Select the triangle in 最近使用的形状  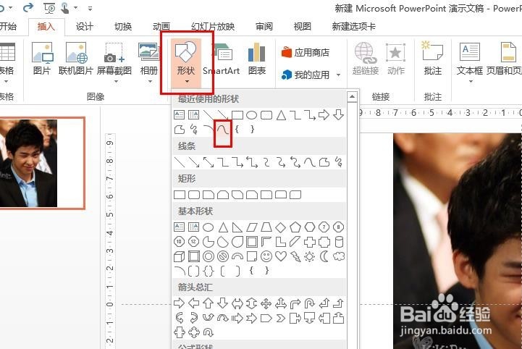282,115
